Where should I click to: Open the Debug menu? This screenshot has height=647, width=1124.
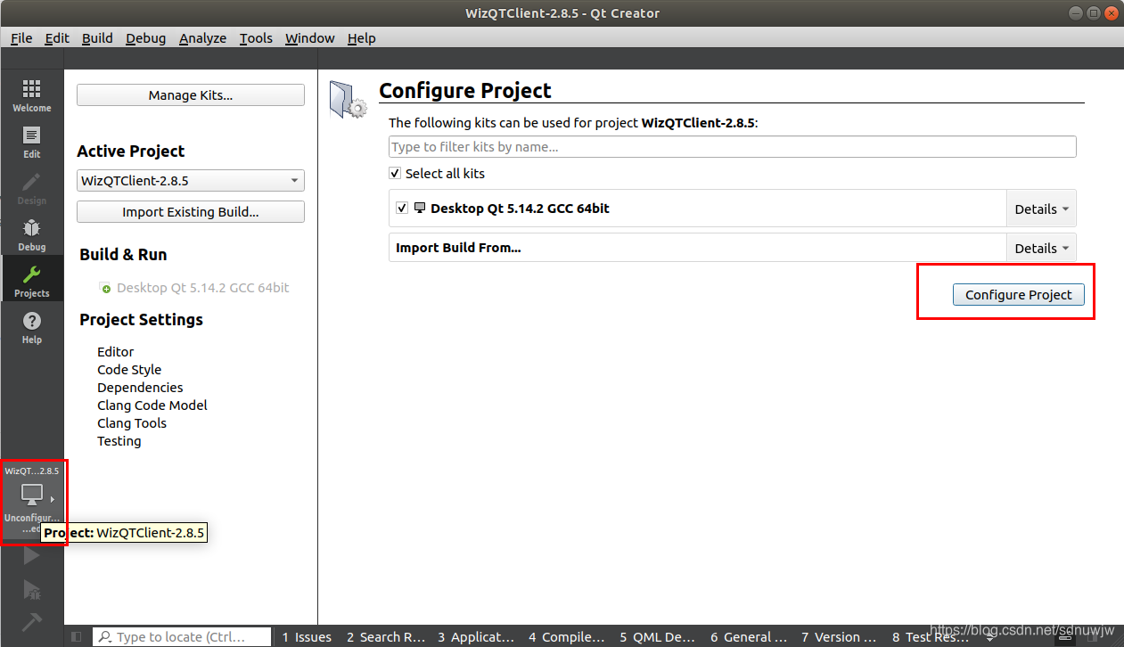pos(146,38)
